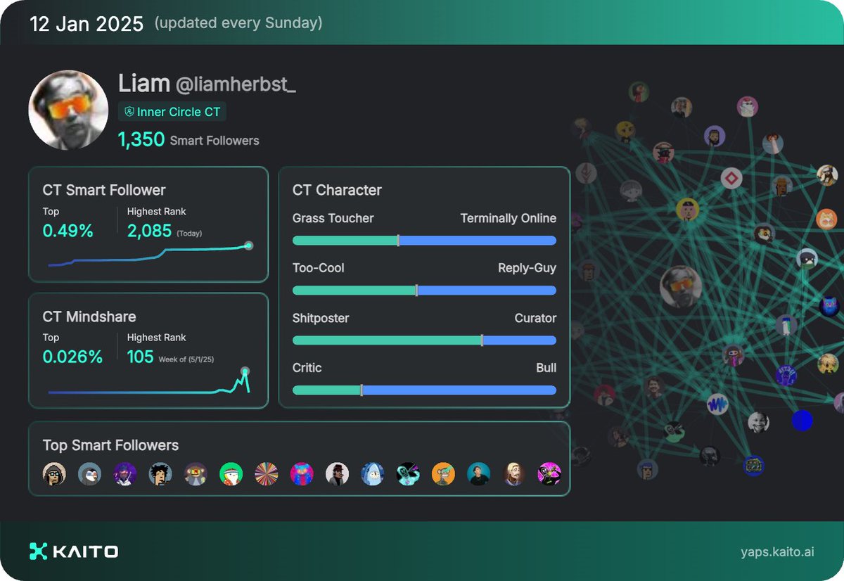Select the grey penguin avatar in Top Smart Followers
844x581 pixels.
pos(89,474)
